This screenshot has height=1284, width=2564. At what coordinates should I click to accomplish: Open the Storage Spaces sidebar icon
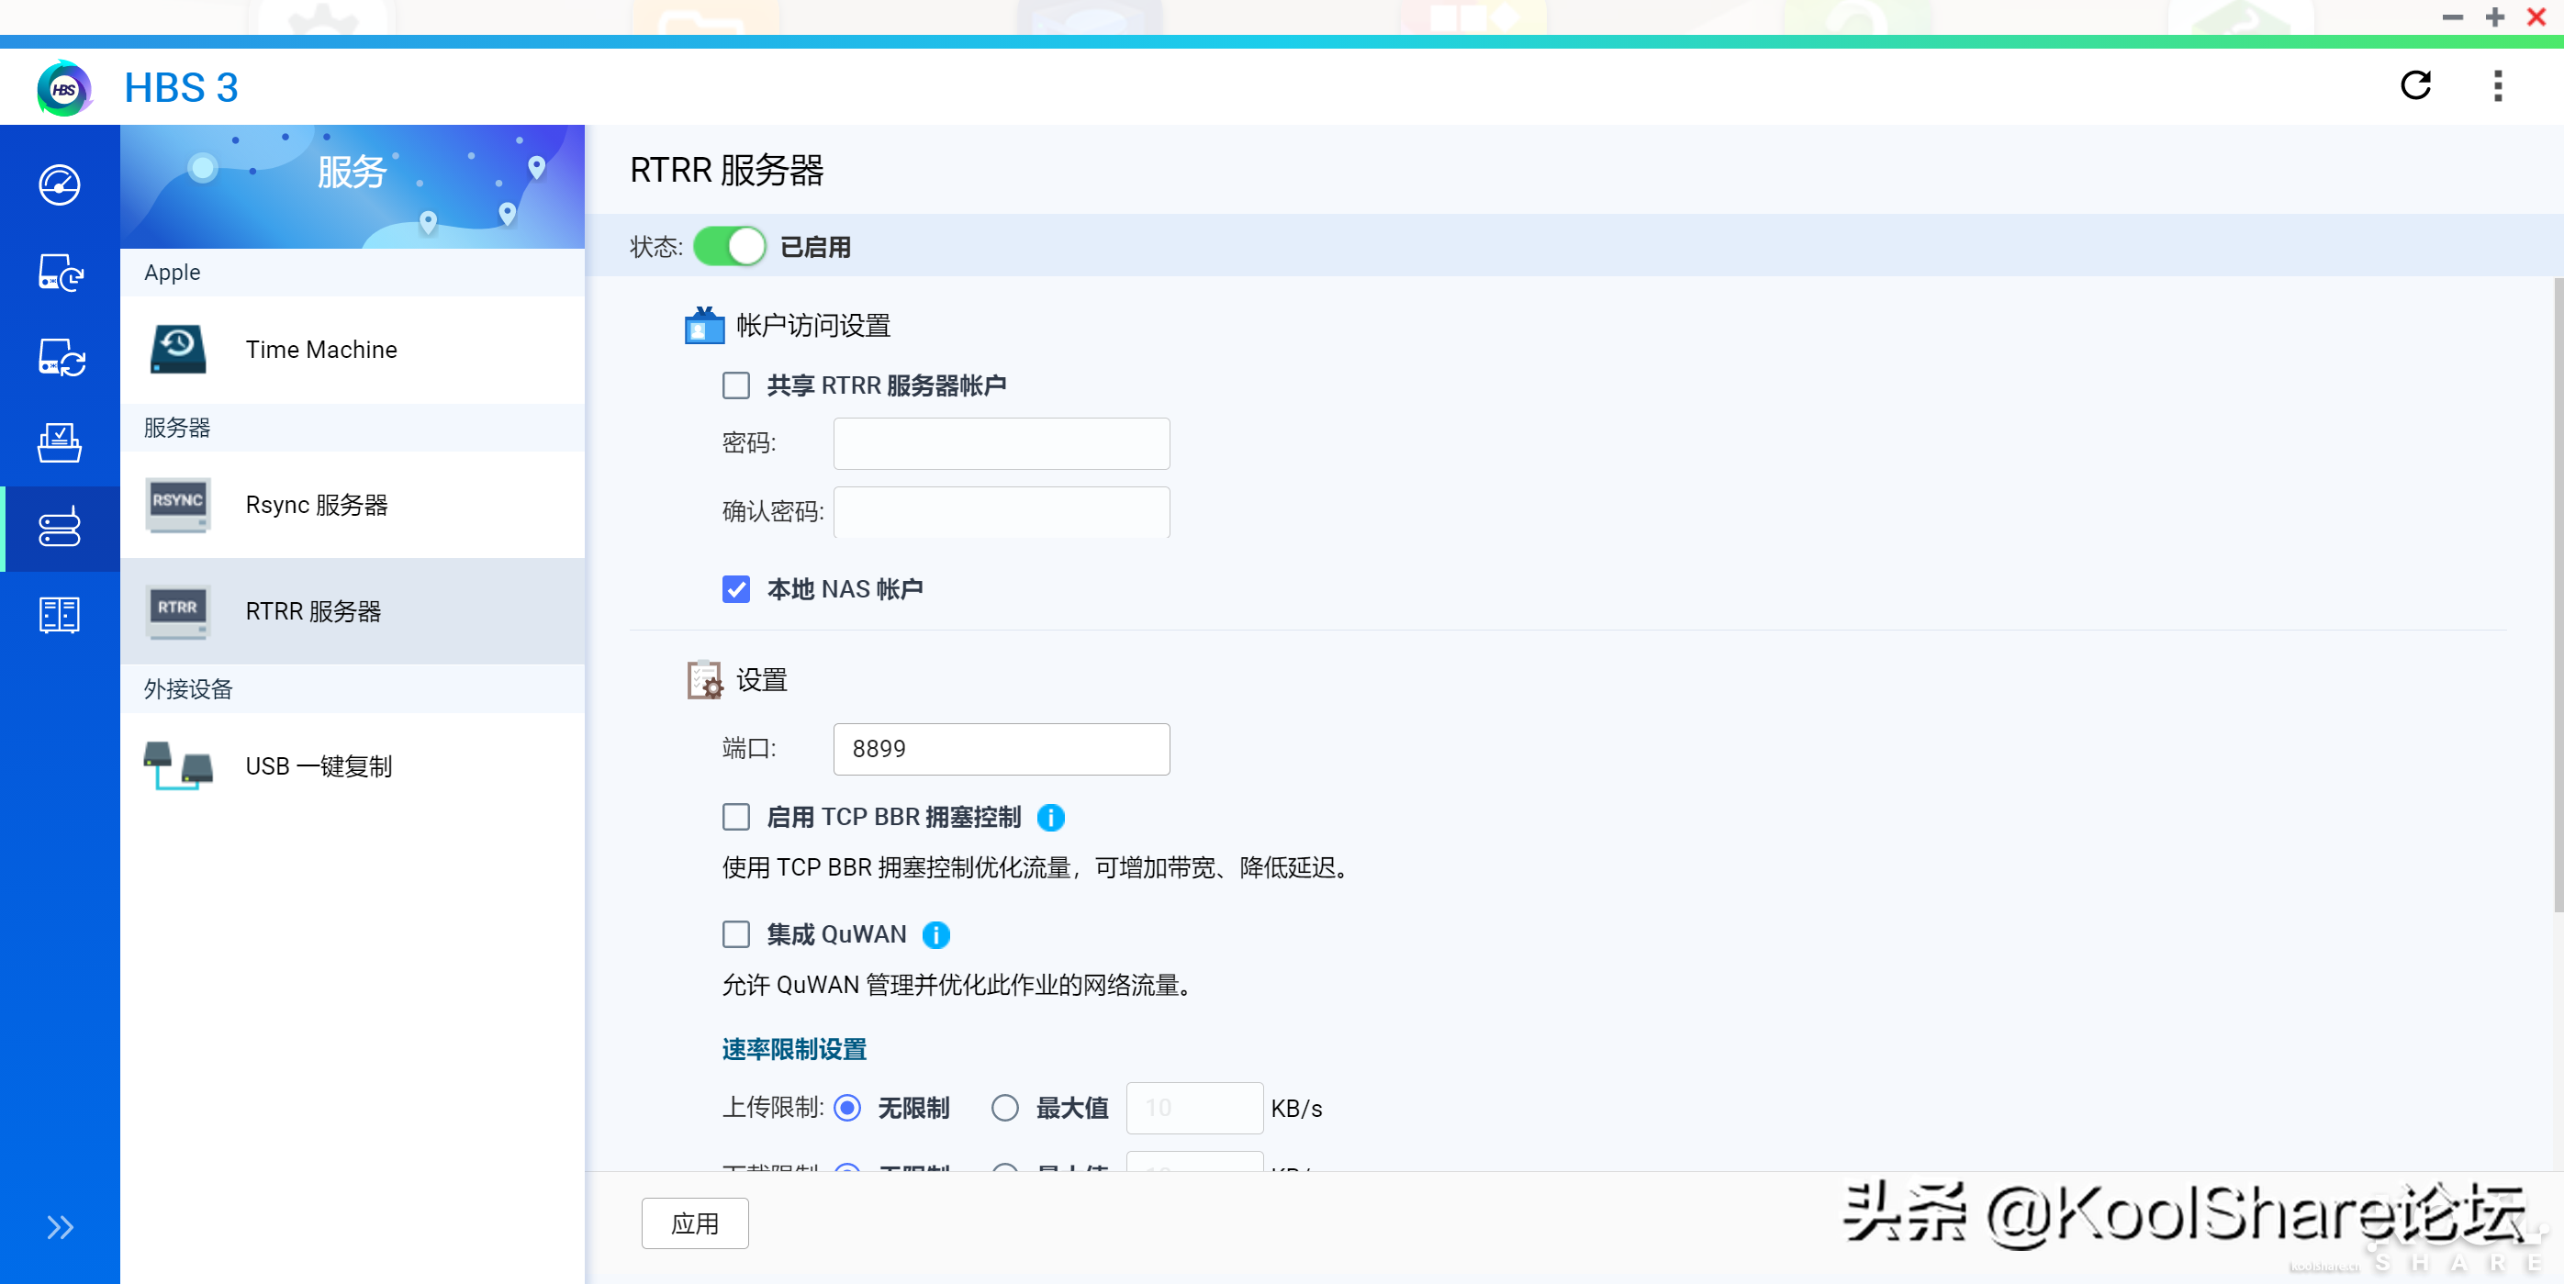[x=60, y=614]
